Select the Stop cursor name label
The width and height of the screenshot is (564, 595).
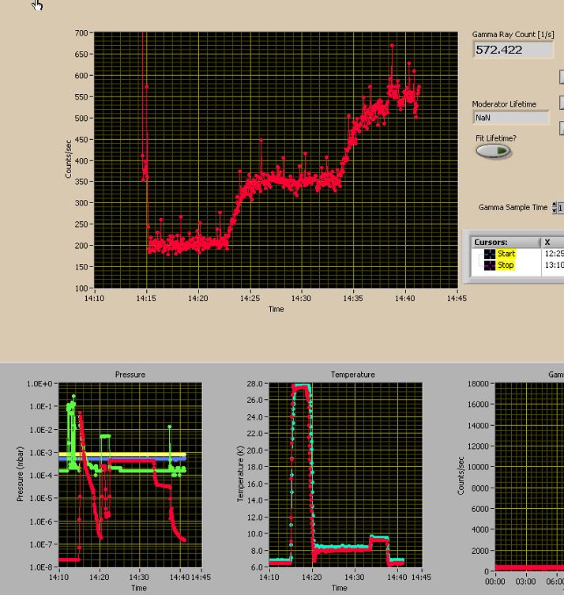point(506,265)
